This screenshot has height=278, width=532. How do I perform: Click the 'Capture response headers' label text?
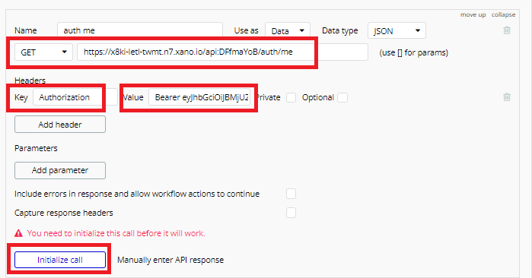coord(63,213)
